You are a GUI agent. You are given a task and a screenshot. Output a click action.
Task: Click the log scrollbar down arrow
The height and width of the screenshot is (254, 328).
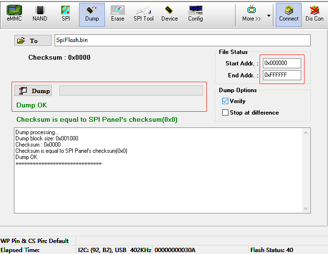pyautogui.click(x=307, y=209)
